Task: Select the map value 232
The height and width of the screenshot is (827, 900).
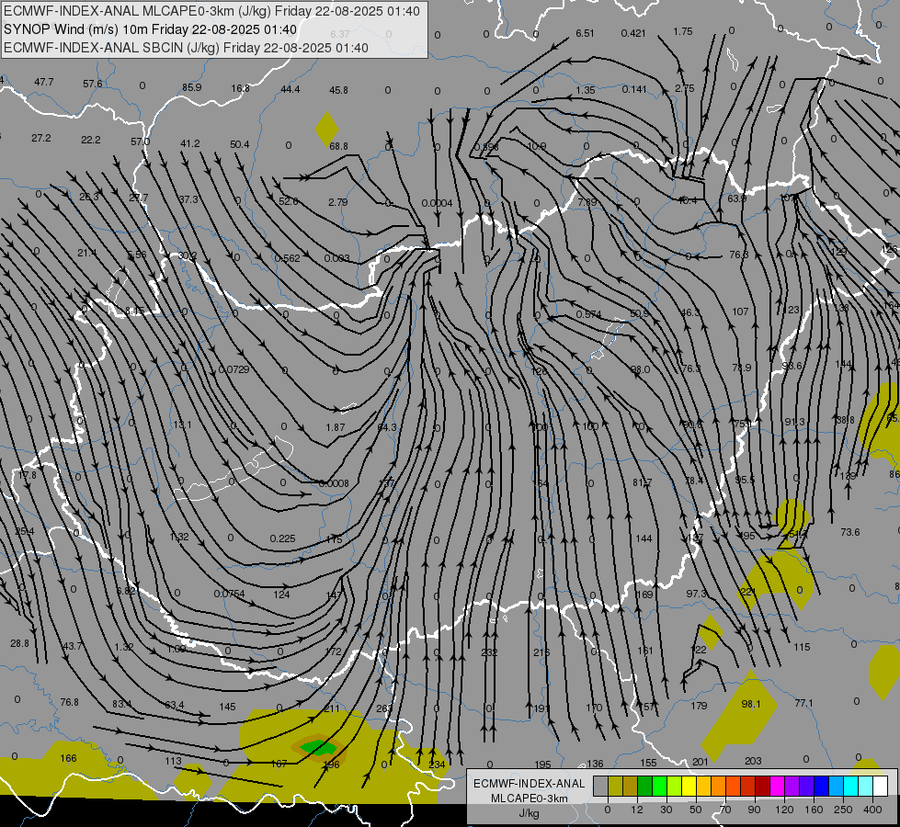Action: 490,652
